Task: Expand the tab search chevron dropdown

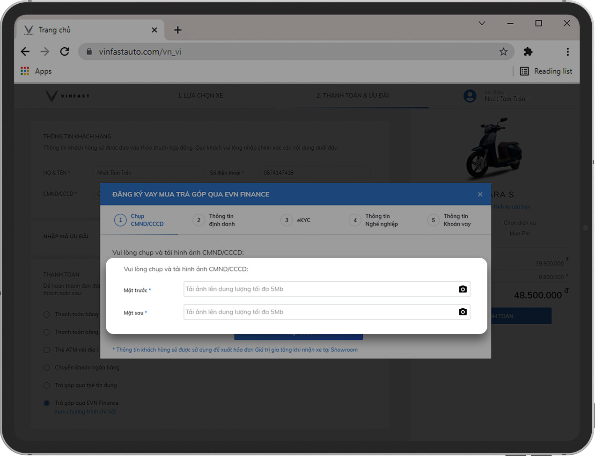Action: point(482,23)
